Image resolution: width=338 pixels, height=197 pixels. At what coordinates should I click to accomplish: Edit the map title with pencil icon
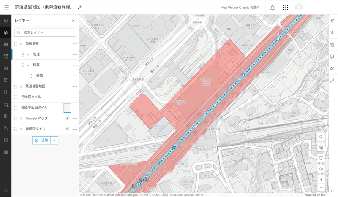[x=79, y=8]
